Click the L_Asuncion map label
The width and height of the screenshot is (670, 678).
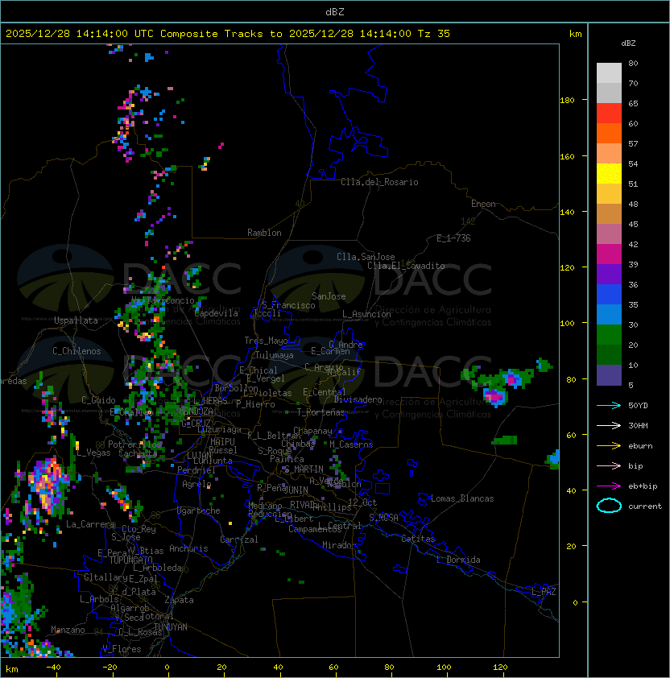pyautogui.click(x=366, y=314)
